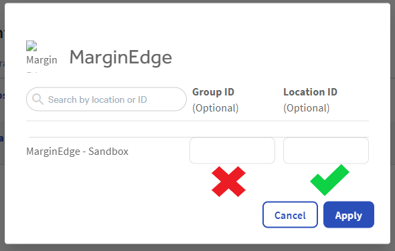Click the MarginEdge dialog title
The height and width of the screenshot is (251, 395).
pos(121,58)
